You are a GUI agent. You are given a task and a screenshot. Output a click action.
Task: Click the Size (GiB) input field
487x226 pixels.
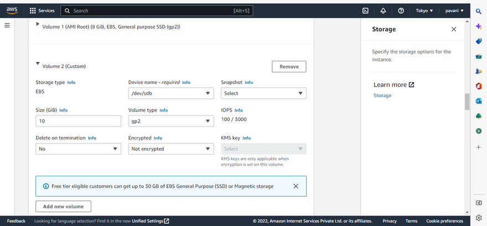click(78, 121)
